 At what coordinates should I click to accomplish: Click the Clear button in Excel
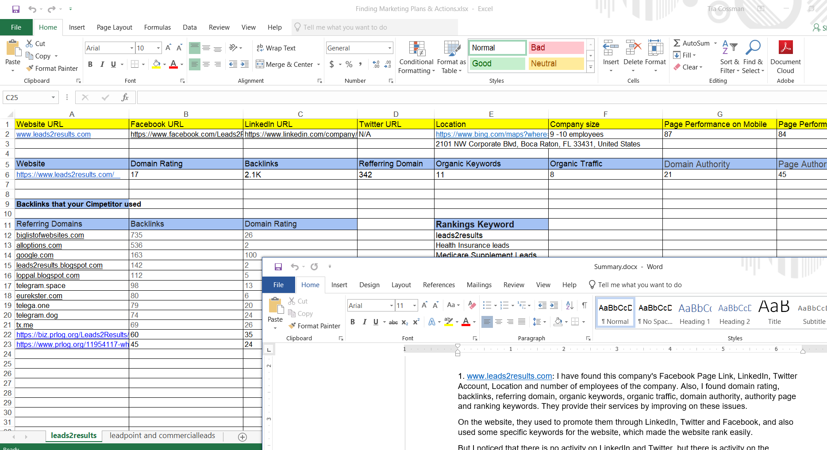[x=688, y=67]
